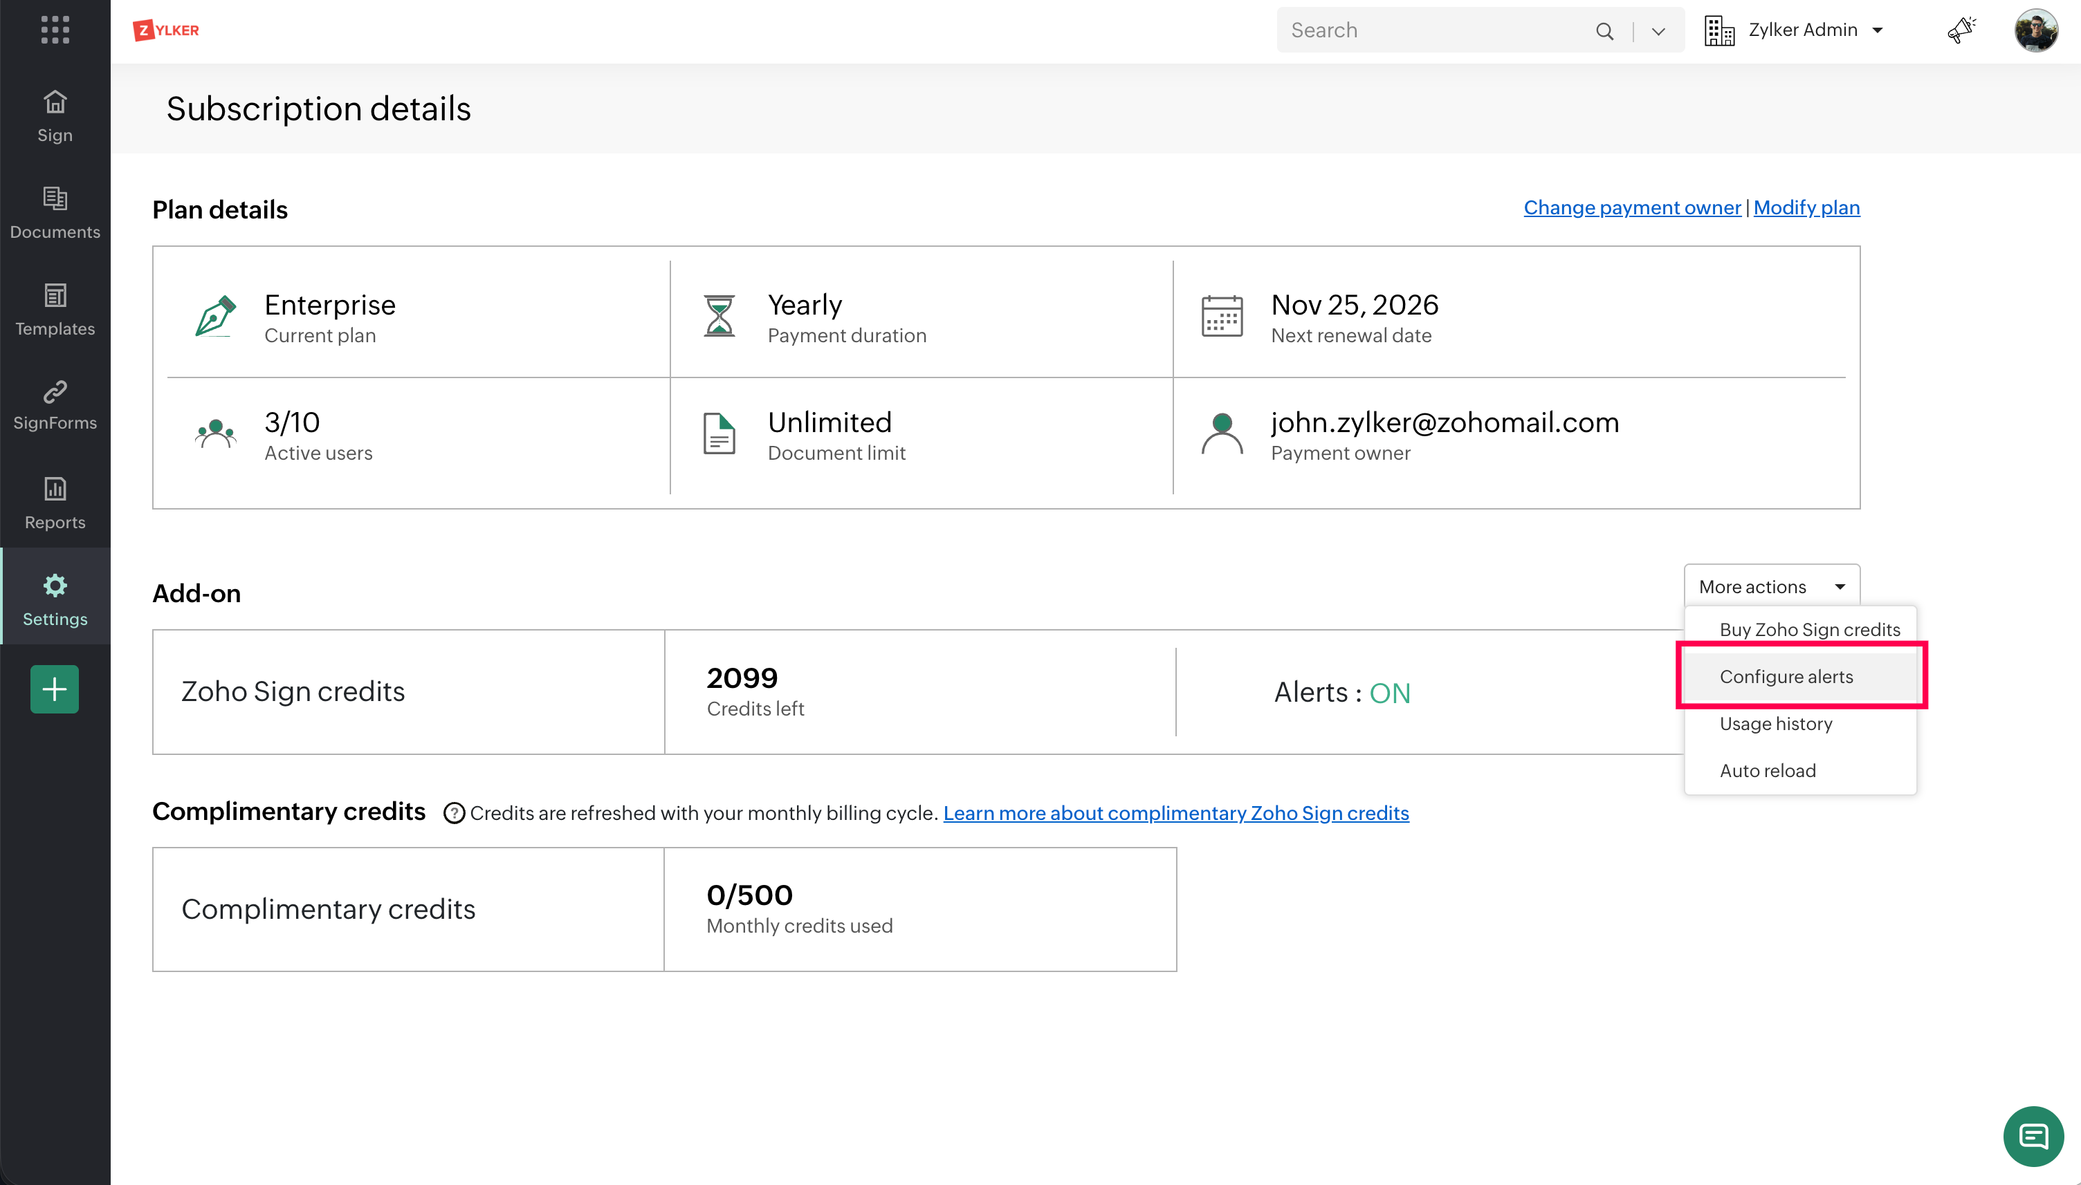Screen dimensions: 2081x1185
Task: Go to Sign home in sidebar
Action: (55, 116)
